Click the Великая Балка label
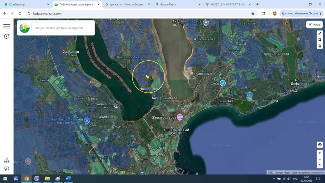This screenshot has height=183, width=325. (85, 98)
